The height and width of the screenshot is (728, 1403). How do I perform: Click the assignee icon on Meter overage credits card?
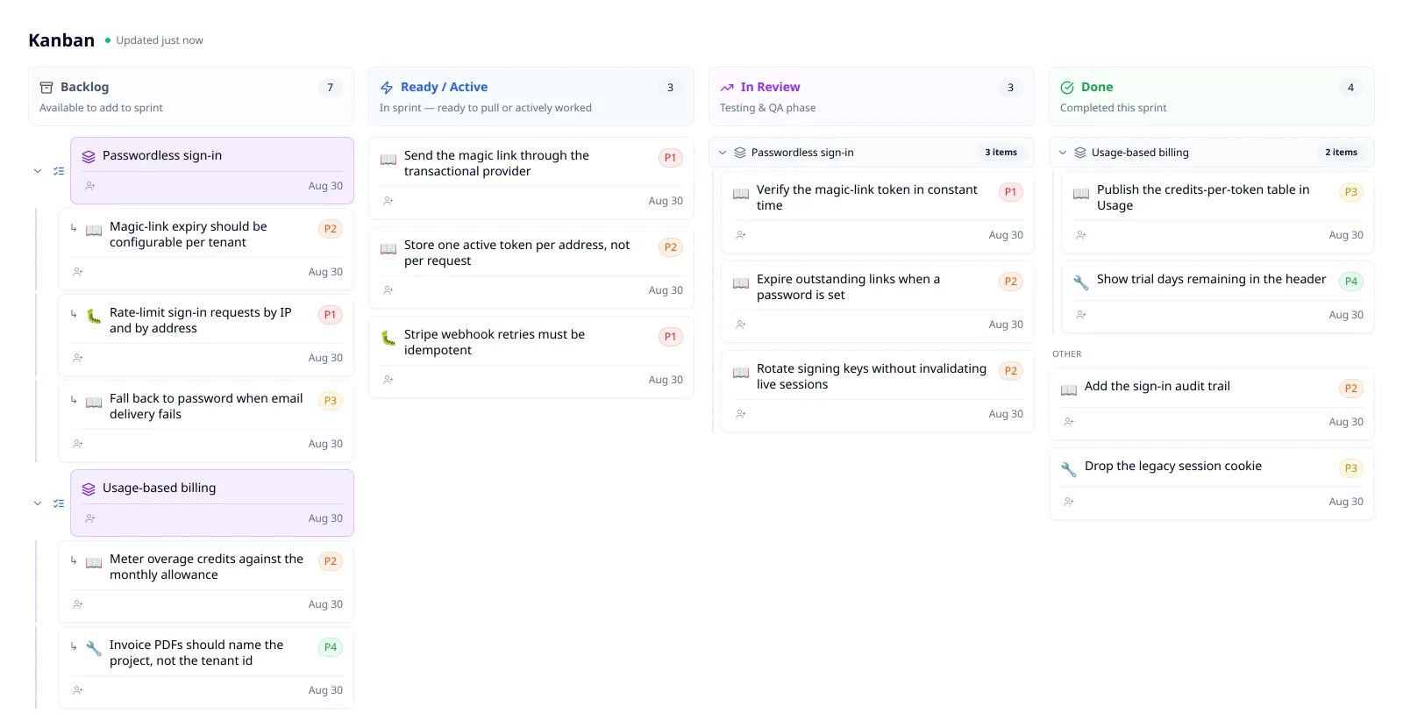tap(78, 604)
